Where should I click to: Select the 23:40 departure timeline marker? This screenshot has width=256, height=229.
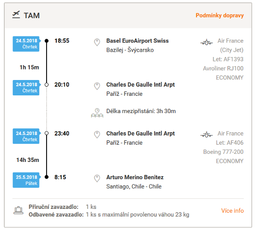click(x=47, y=133)
